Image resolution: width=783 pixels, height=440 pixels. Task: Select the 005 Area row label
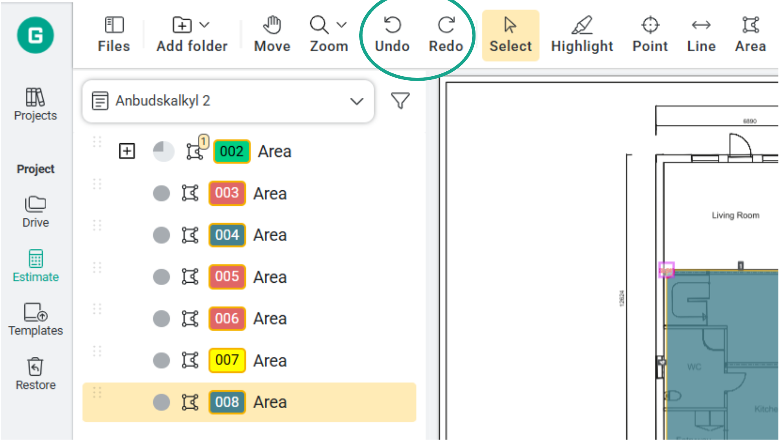pos(270,277)
